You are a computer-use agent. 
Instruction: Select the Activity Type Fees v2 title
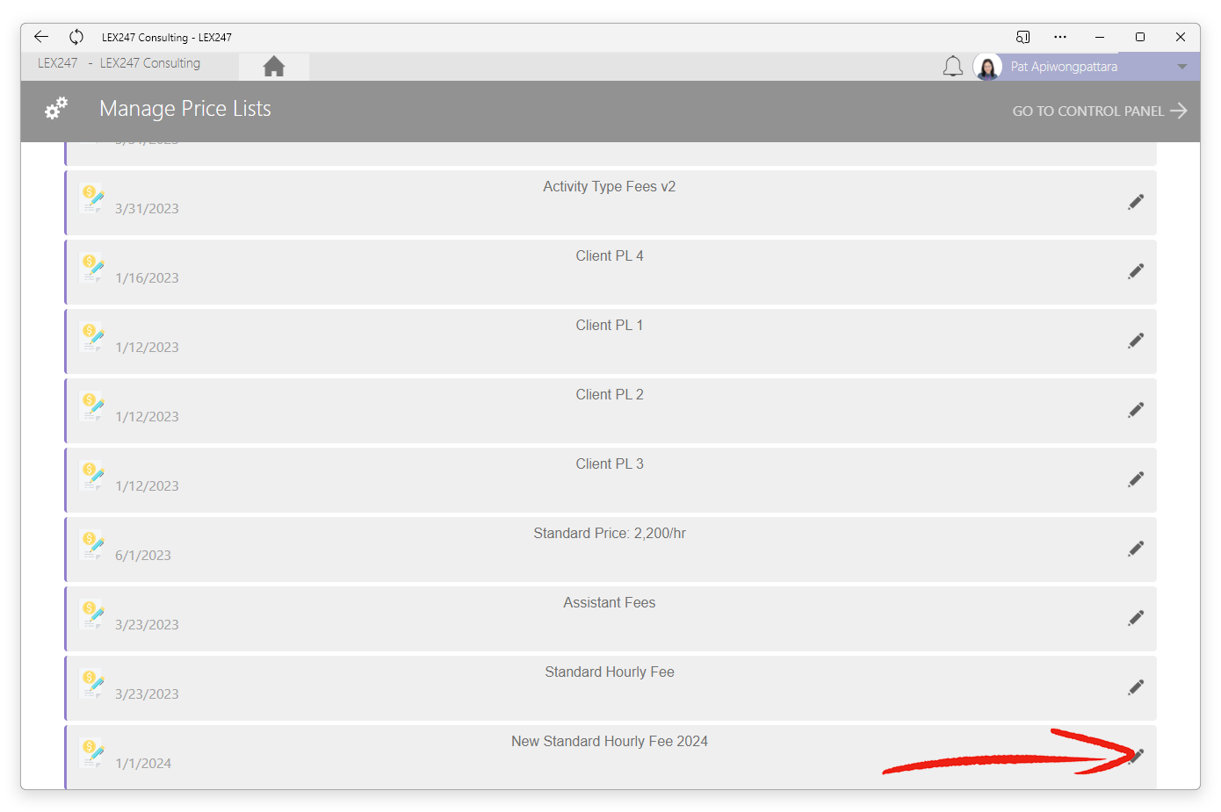610,187
